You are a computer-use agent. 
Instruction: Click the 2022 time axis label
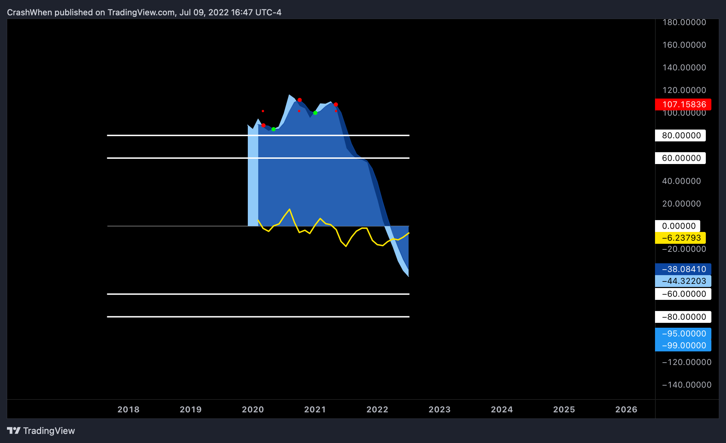point(377,410)
